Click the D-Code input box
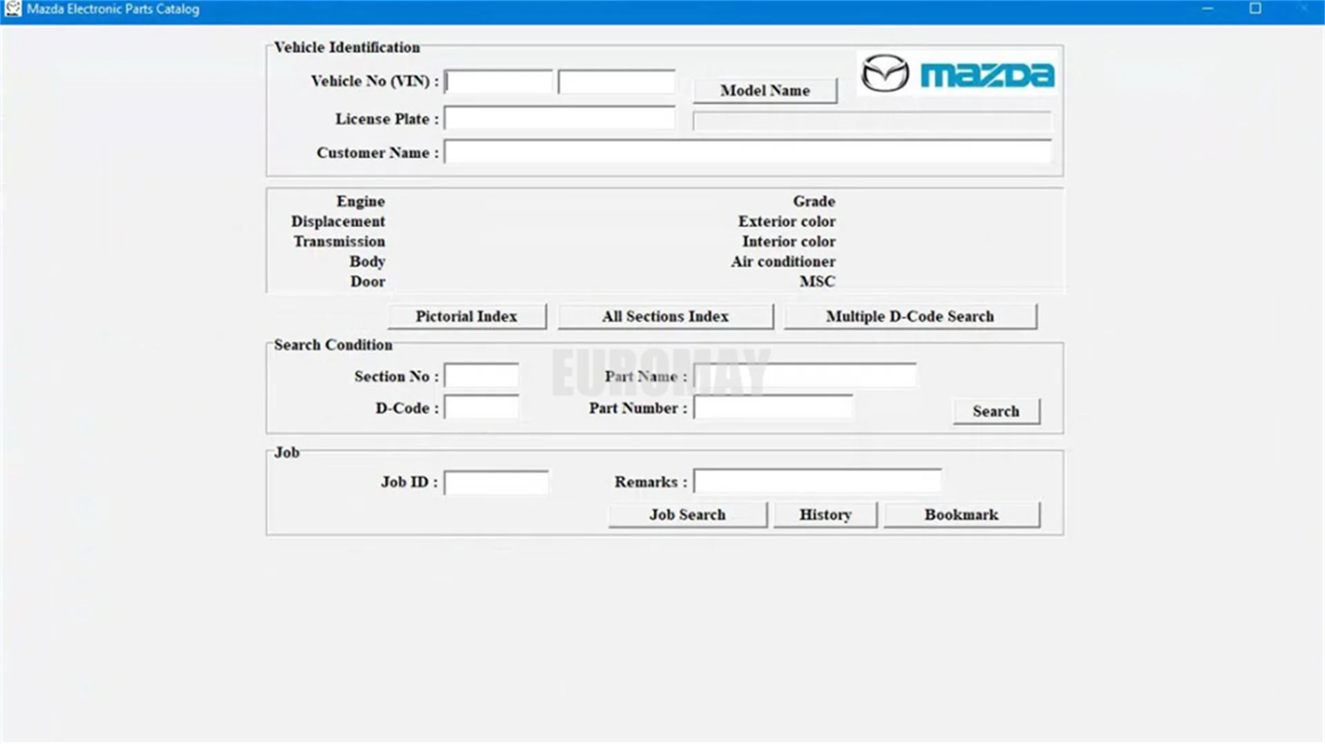The image size is (1325, 744). click(481, 408)
